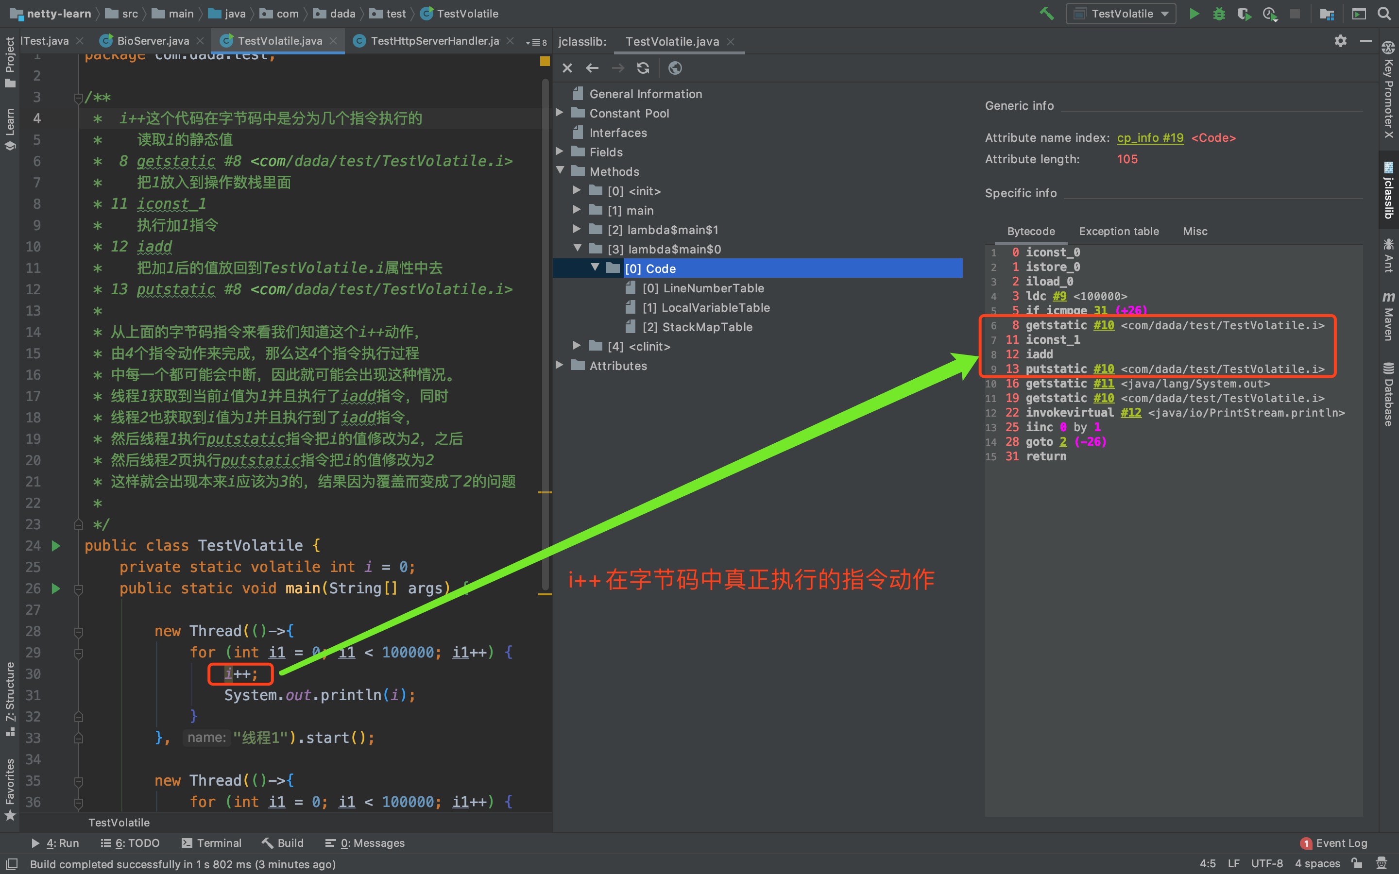Fold the Javadoc comment block
The height and width of the screenshot is (874, 1399).
79,98
